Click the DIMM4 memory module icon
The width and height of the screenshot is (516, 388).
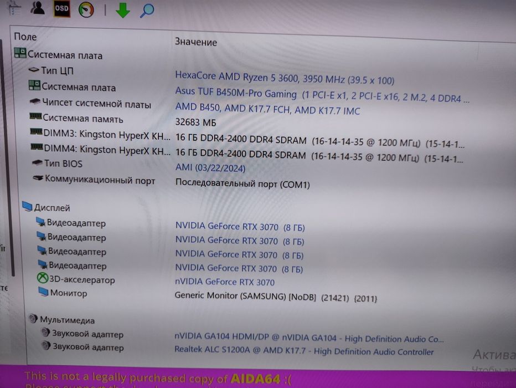pyautogui.click(x=37, y=146)
